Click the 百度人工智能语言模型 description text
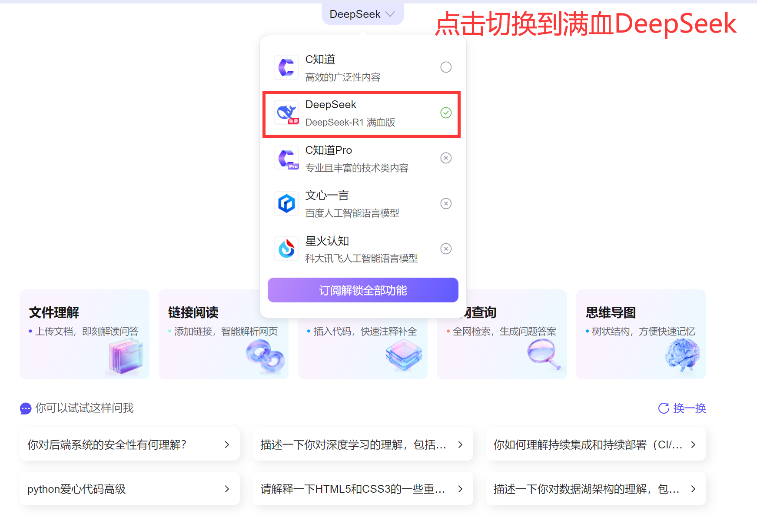The width and height of the screenshot is (757, 524). 352,213
